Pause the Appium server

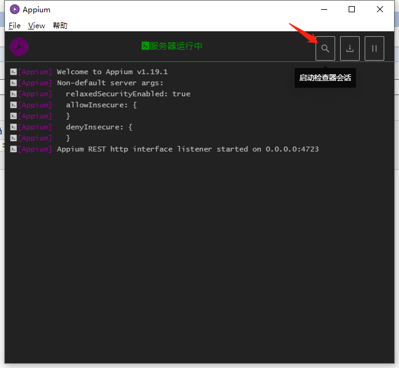coord(374,48)
